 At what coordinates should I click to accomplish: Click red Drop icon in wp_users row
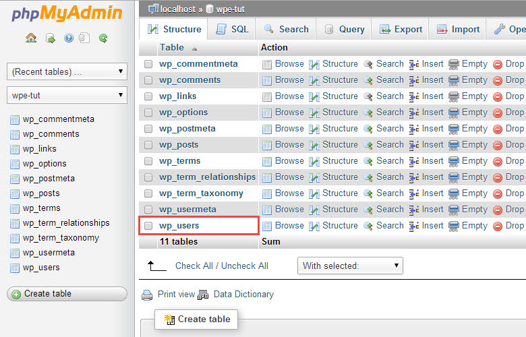click(x=498, y=226)
